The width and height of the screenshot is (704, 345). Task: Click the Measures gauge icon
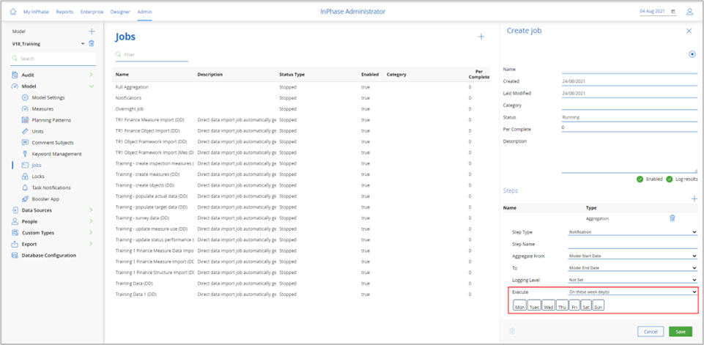point(25,108)
